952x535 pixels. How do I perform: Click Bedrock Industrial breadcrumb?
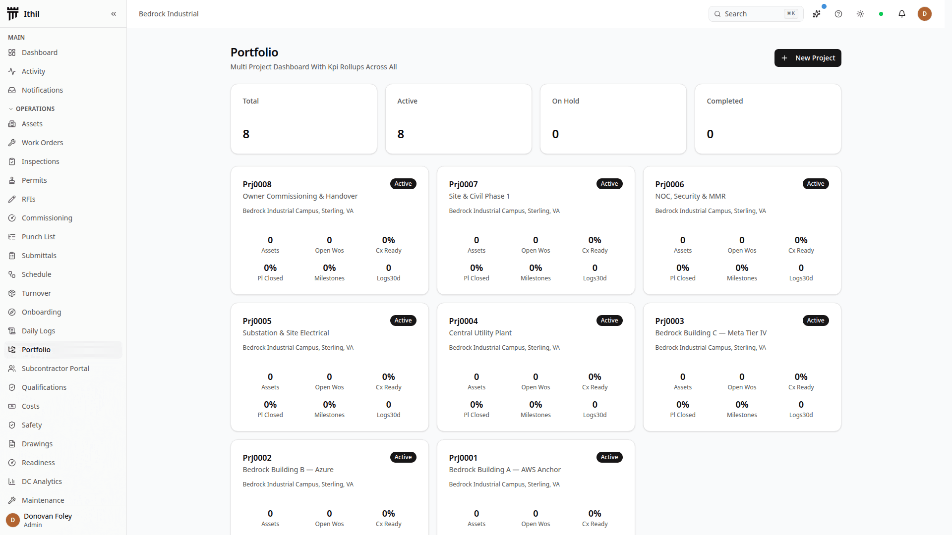(169, 14)
